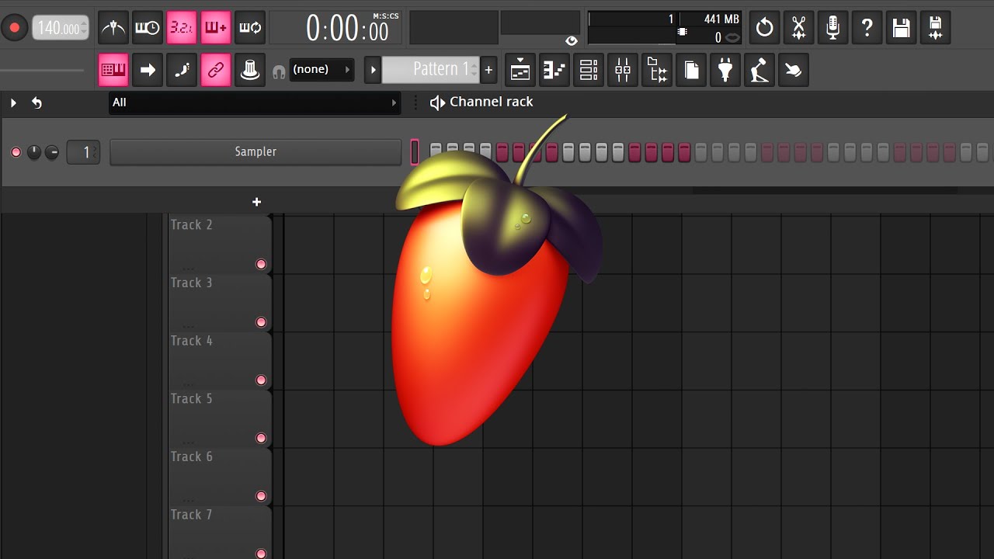Viewport: 994px width, 559px height.
Task: Enable the metronome icon
Action: click(x=113, y=27)
